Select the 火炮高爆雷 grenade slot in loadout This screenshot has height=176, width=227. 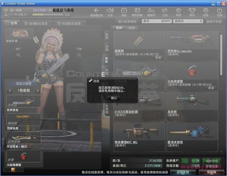tap(24, 156)
